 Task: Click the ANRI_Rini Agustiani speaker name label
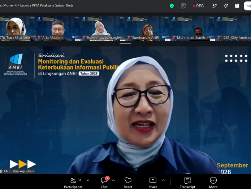click(19, 171)
